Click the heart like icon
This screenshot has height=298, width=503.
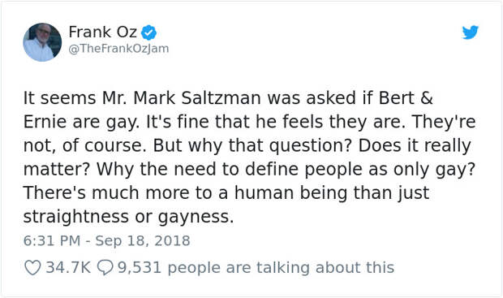coord(32,267)
